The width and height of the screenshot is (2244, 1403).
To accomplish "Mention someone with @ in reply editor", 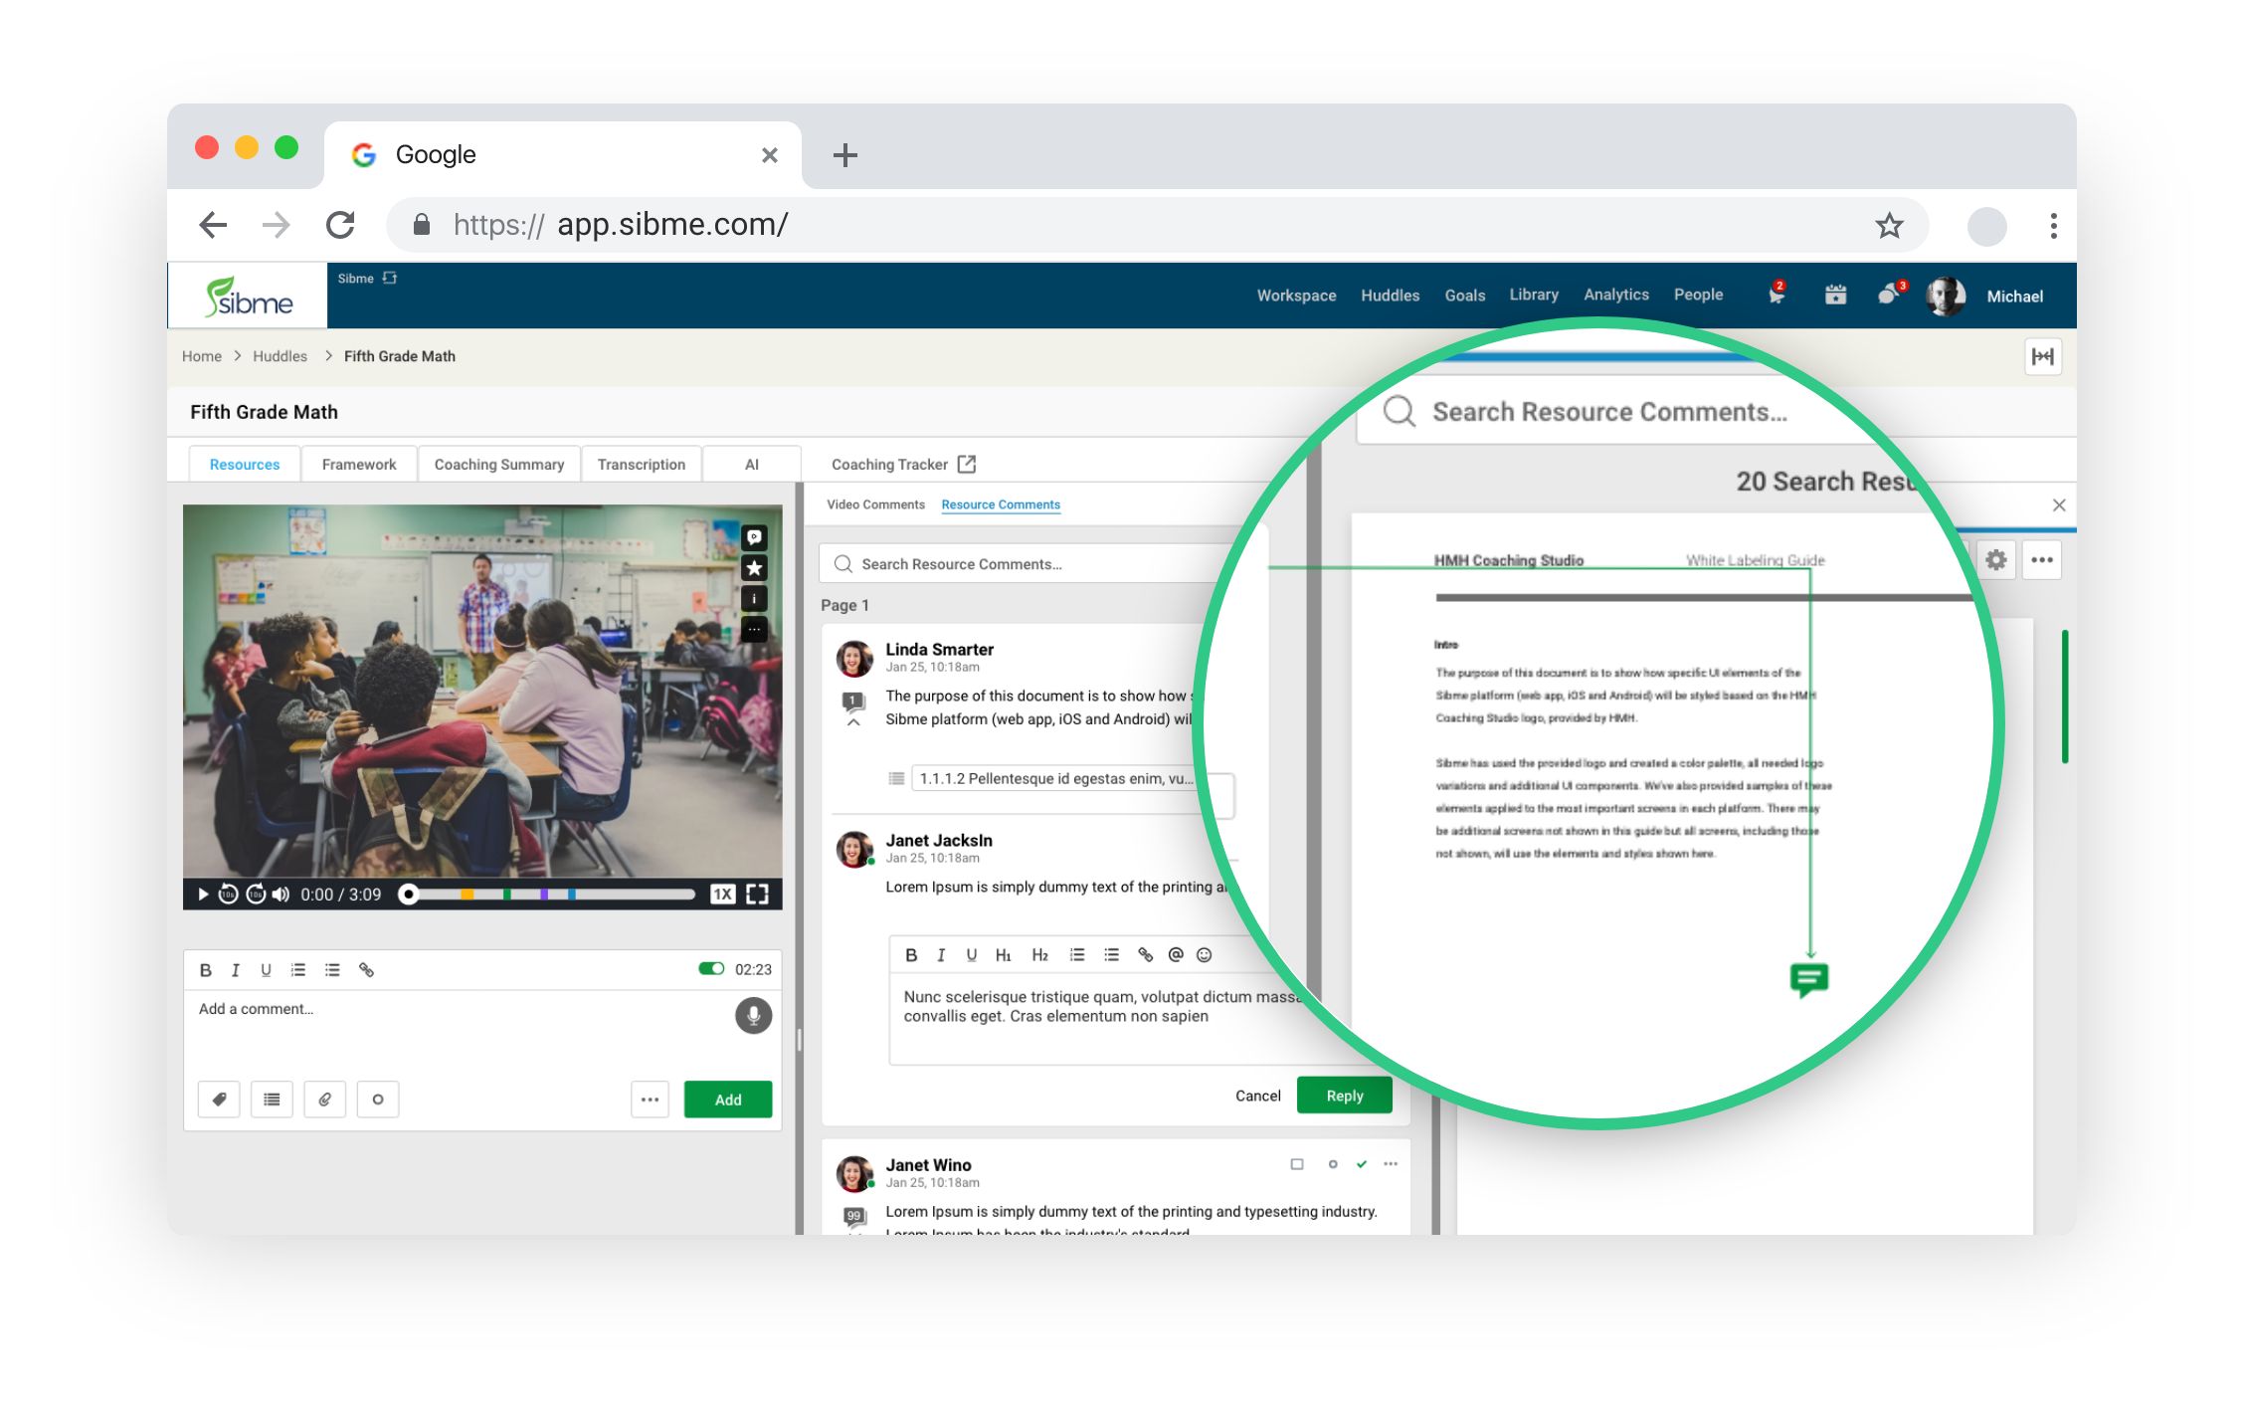I will pyautogui.click(x=1176, y=955).
